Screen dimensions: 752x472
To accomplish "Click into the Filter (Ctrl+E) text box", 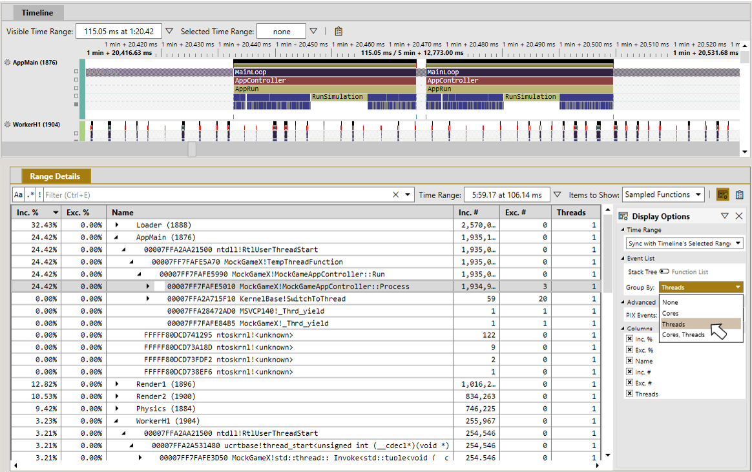I will 217,194.
